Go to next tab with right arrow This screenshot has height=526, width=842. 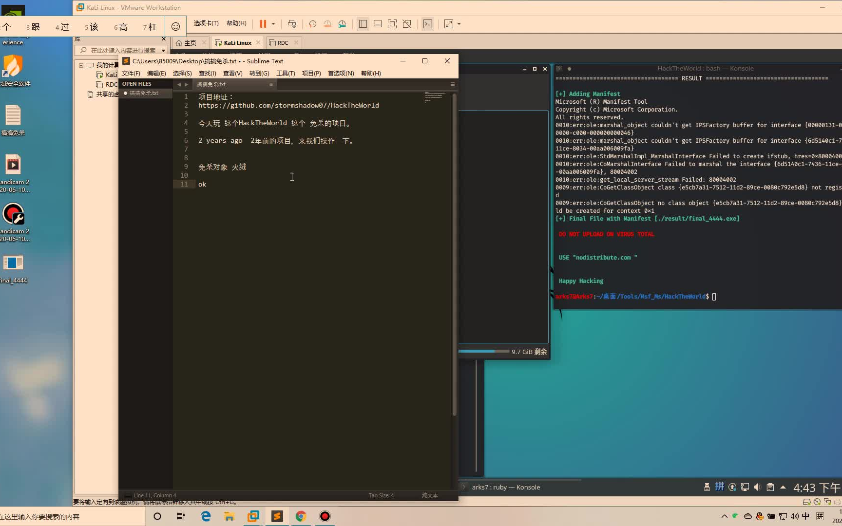pyautogui.click(x=186, y=84)
